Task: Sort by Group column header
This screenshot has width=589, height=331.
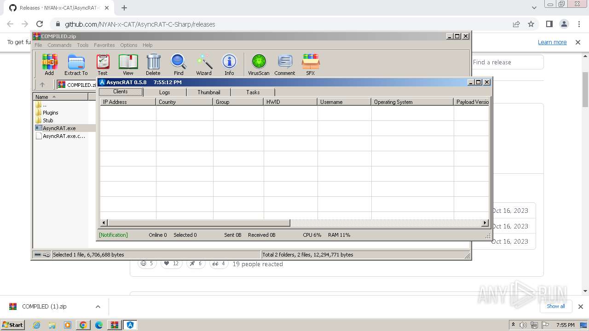Action: [238, 102]
